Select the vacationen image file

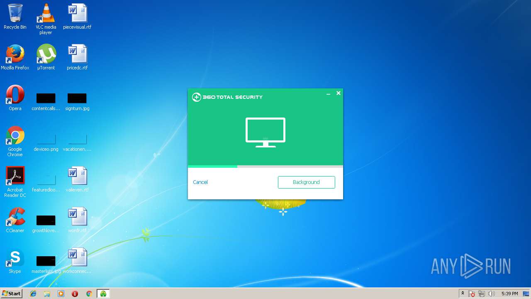pos(77,142)
